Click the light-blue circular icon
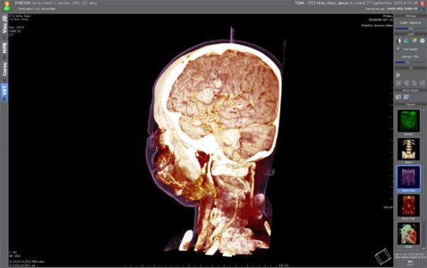This screenshot has height=268, width=427. tap(422, 41)
